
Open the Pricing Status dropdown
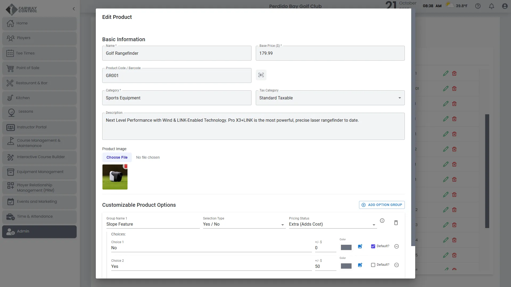click(332, 224)
